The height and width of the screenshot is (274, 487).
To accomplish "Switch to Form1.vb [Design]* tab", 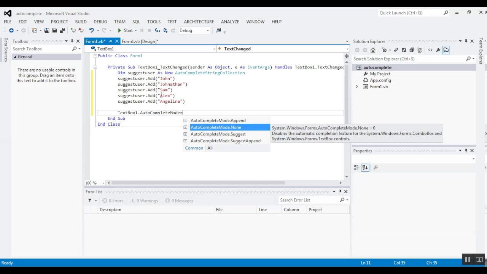I will pos(140,41).
